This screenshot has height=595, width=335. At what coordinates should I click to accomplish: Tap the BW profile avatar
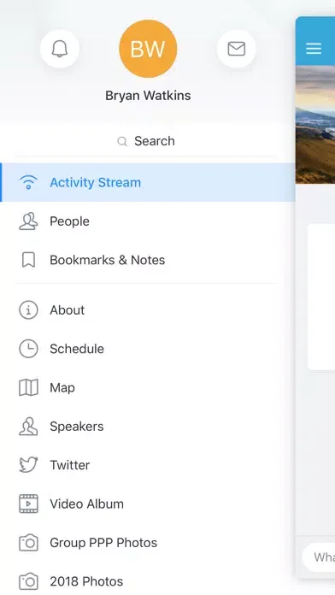coord(148,49)
